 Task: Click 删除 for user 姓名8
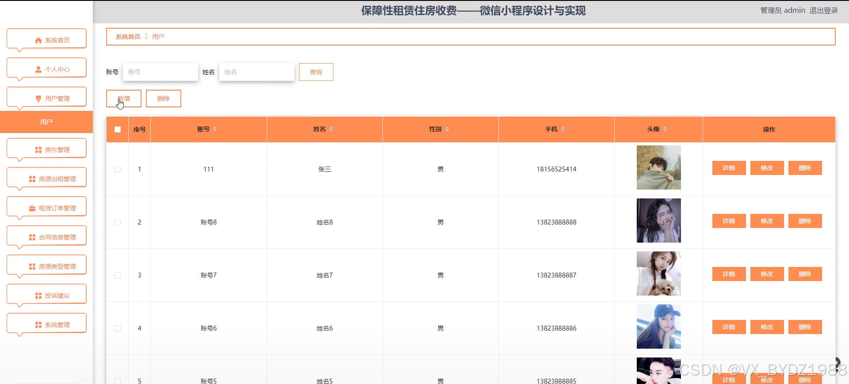coord(805,221)
